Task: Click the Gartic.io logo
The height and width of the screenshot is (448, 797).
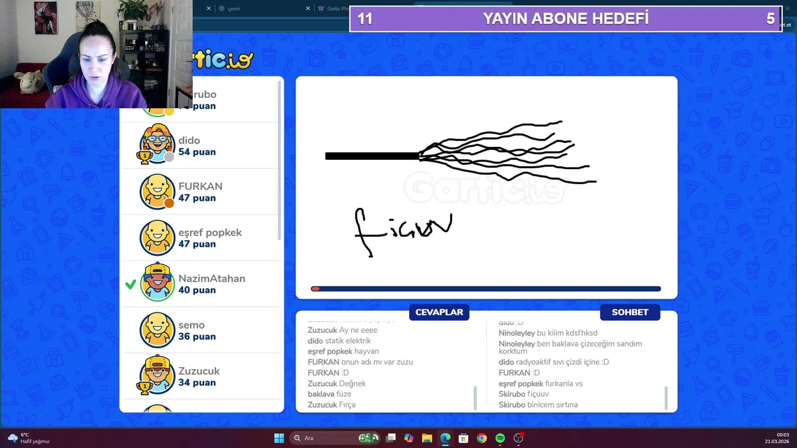Action: pyautogui.click(x=223, y=60)
